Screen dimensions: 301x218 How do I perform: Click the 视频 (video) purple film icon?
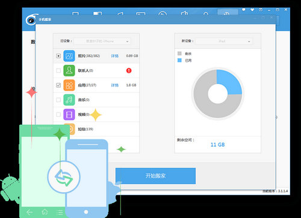pyautogui.click(x=69, y=114)
